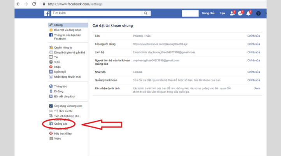Viewport: 281px width, 156px height.
Task: Click the Quyền riêng tư lock icon
Action: click(x=51, y=47)
